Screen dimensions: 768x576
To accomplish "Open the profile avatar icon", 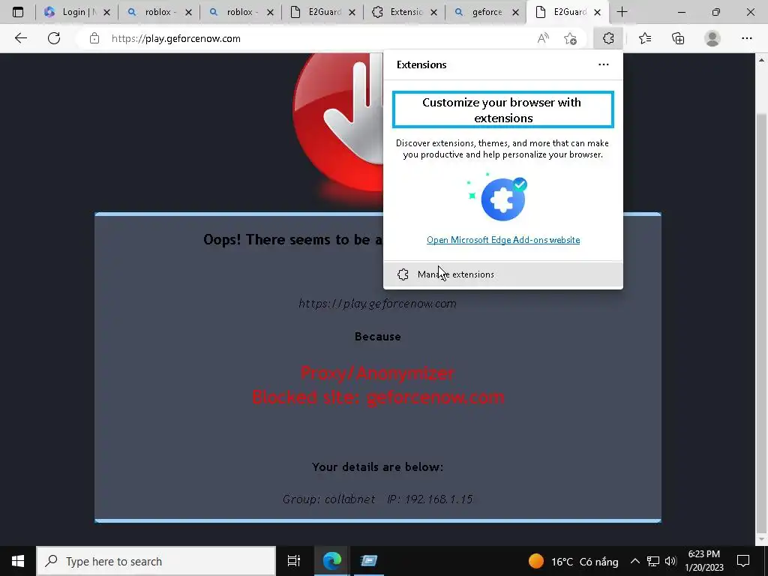I will point(712,38).
